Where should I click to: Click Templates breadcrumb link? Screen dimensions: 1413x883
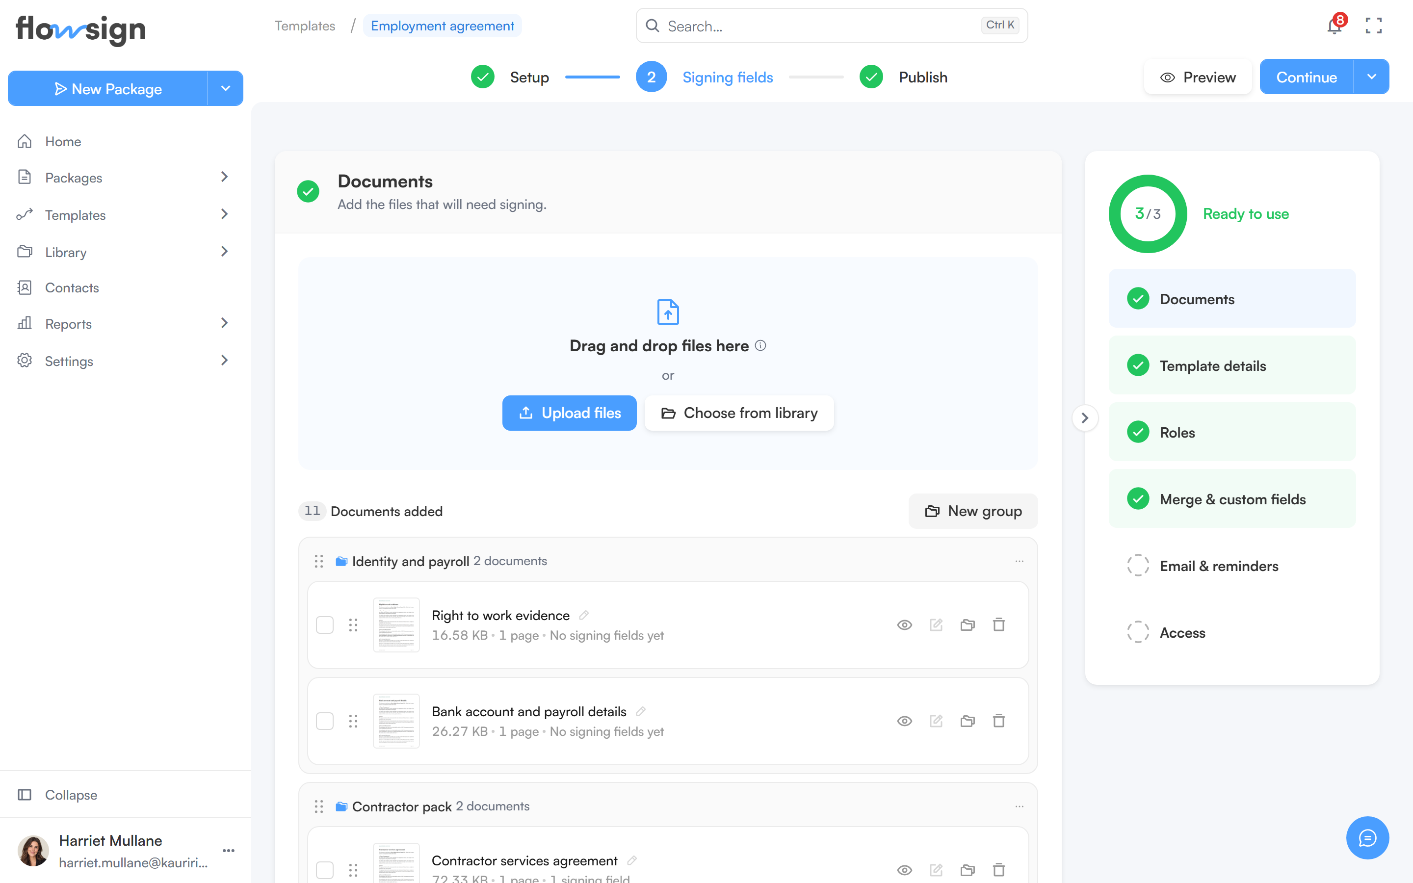pos(305,26)
